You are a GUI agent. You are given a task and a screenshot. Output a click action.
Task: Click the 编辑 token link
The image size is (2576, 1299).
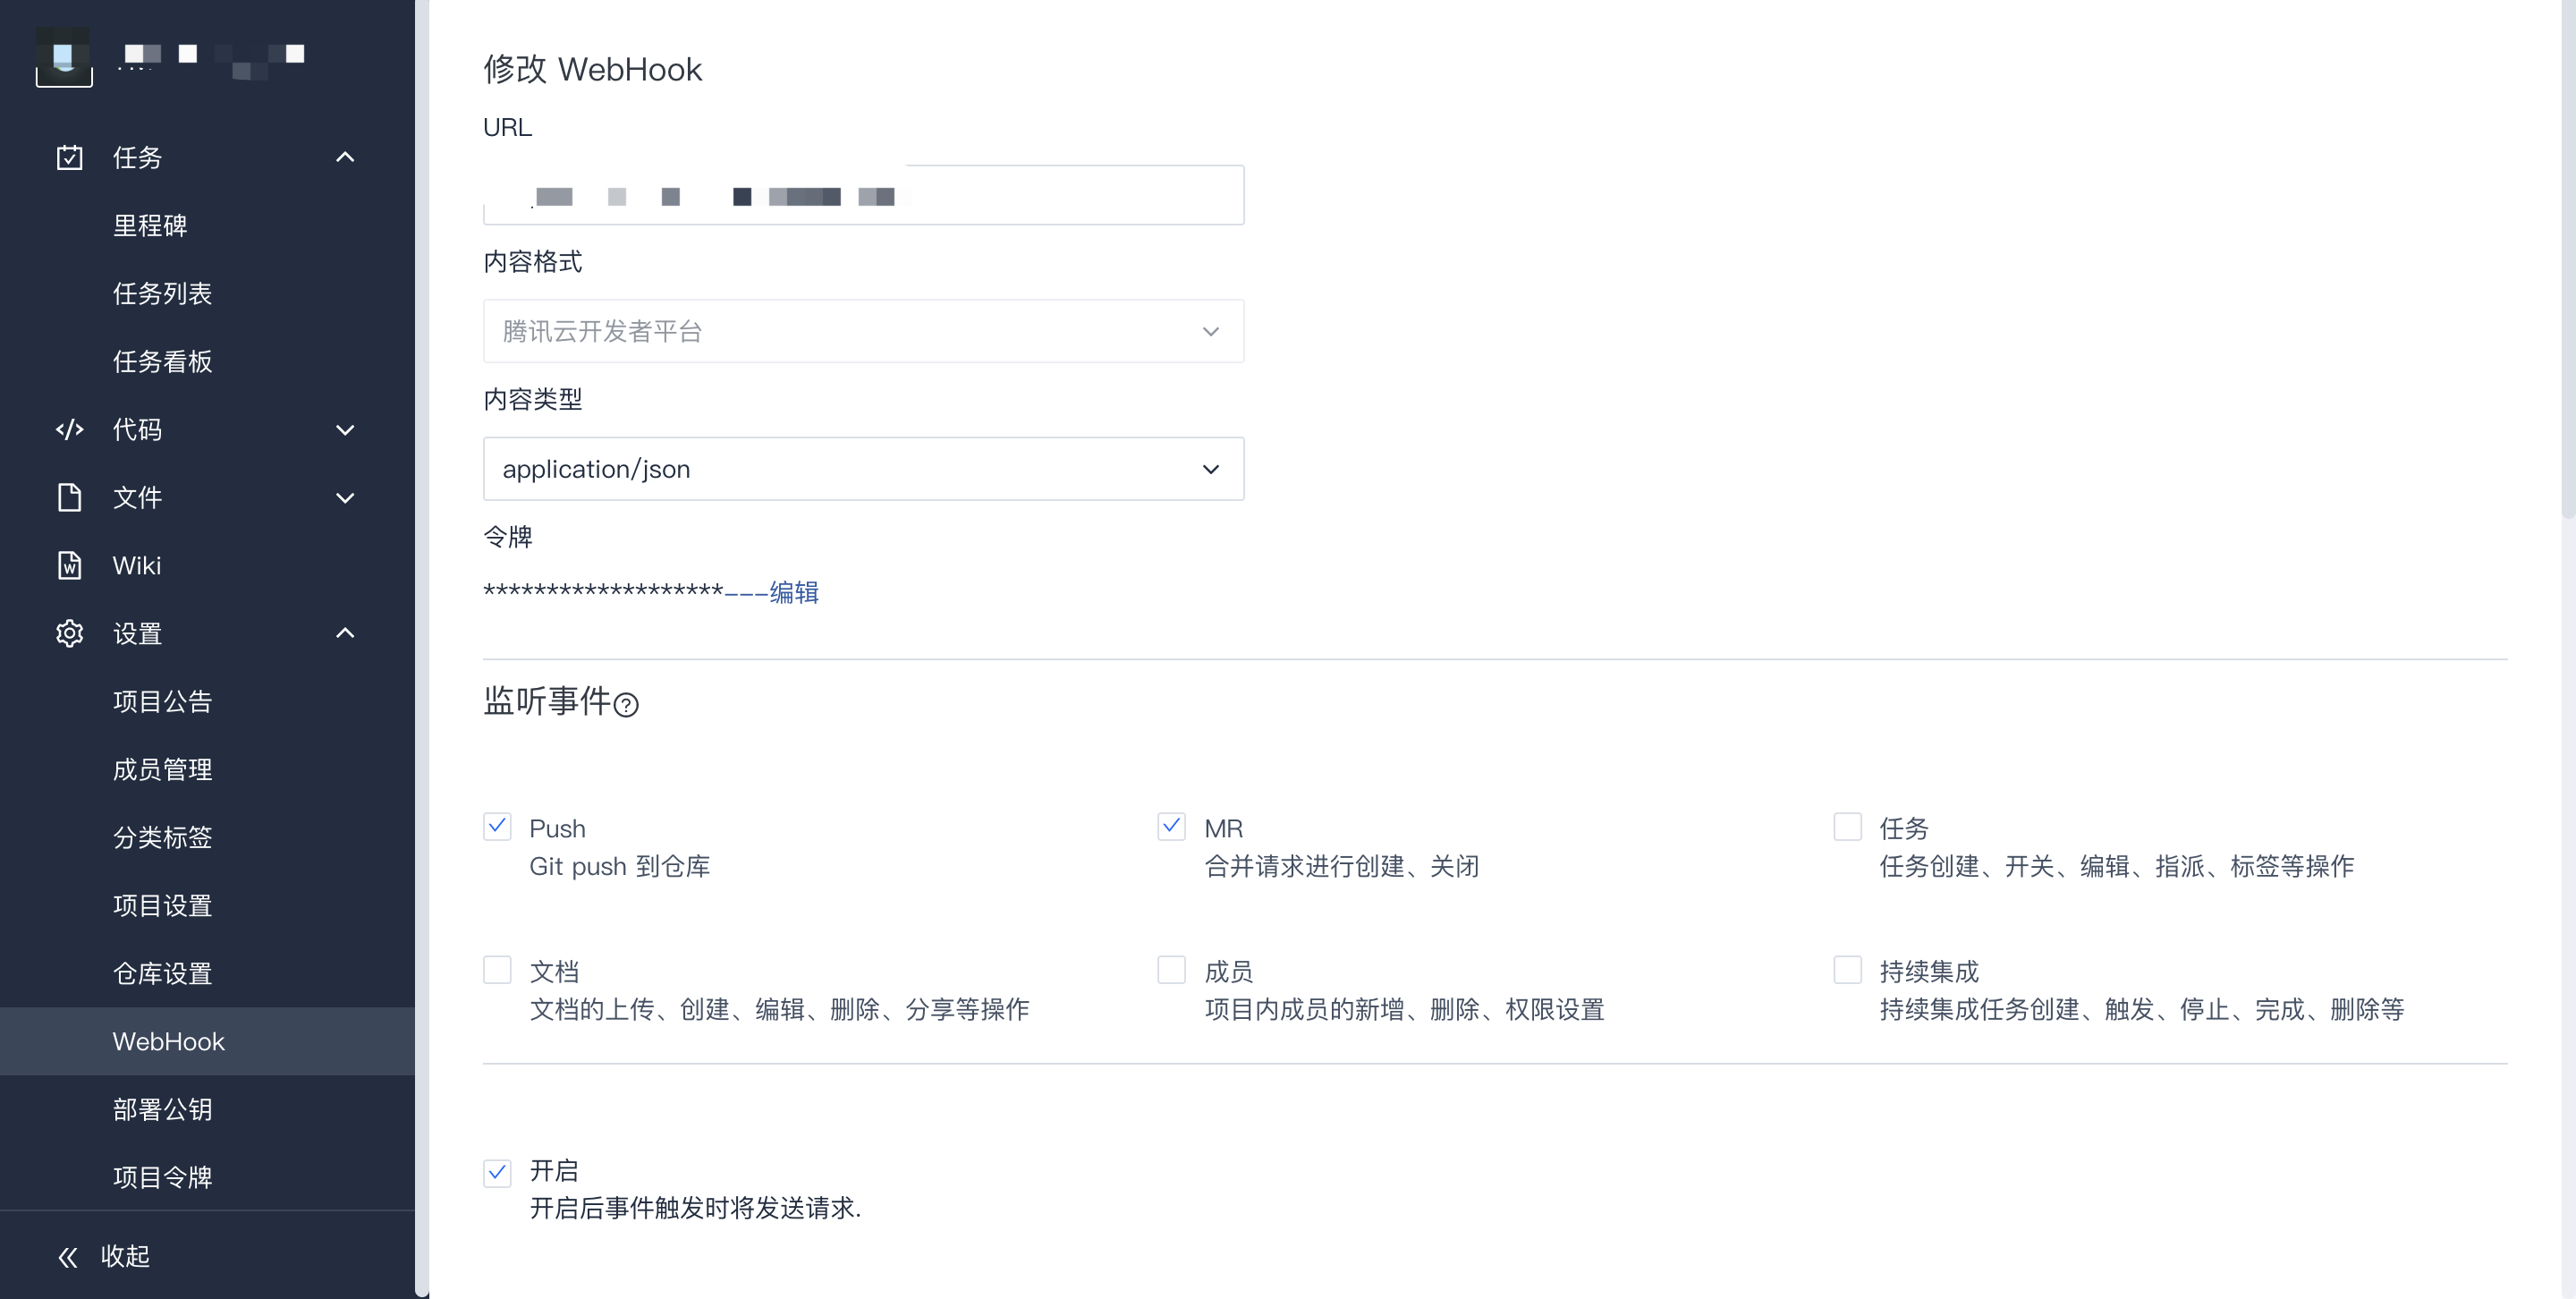click(x=793, y=593)
